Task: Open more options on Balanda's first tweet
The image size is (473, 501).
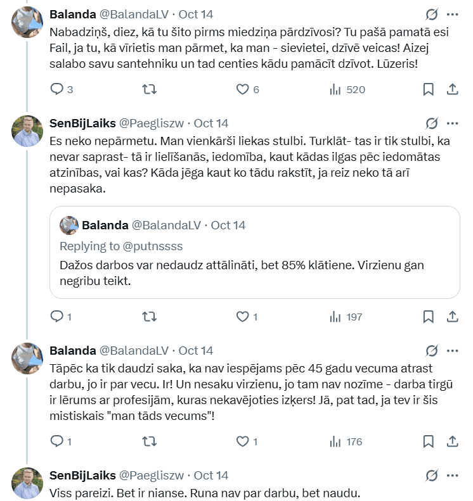Action: point(453,14)
